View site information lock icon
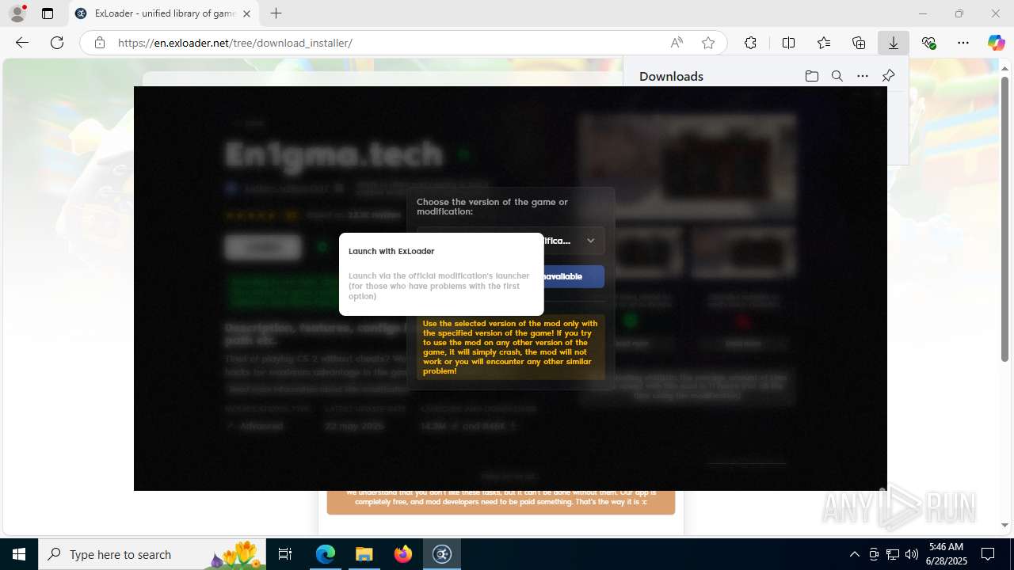The height and width of the screenshot is (570, 1014). (100, 43)
